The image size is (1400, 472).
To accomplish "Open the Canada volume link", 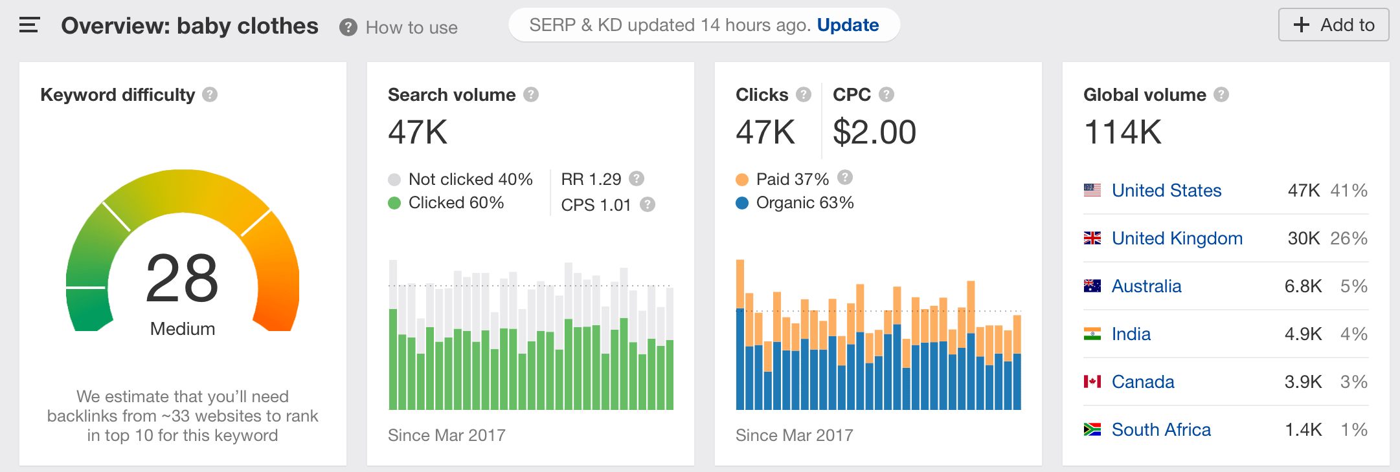I will (x=1142, y=382).
